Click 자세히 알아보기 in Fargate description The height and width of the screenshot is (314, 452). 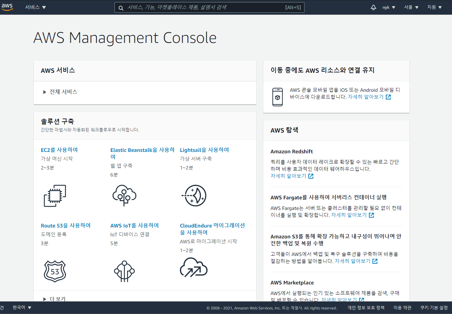349,215
